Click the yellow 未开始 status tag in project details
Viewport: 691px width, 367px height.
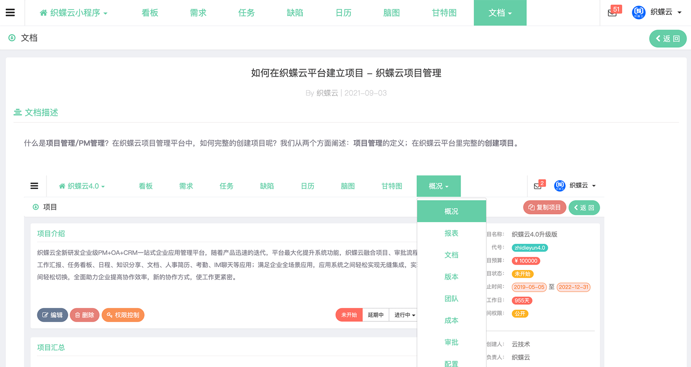[522, 274]
